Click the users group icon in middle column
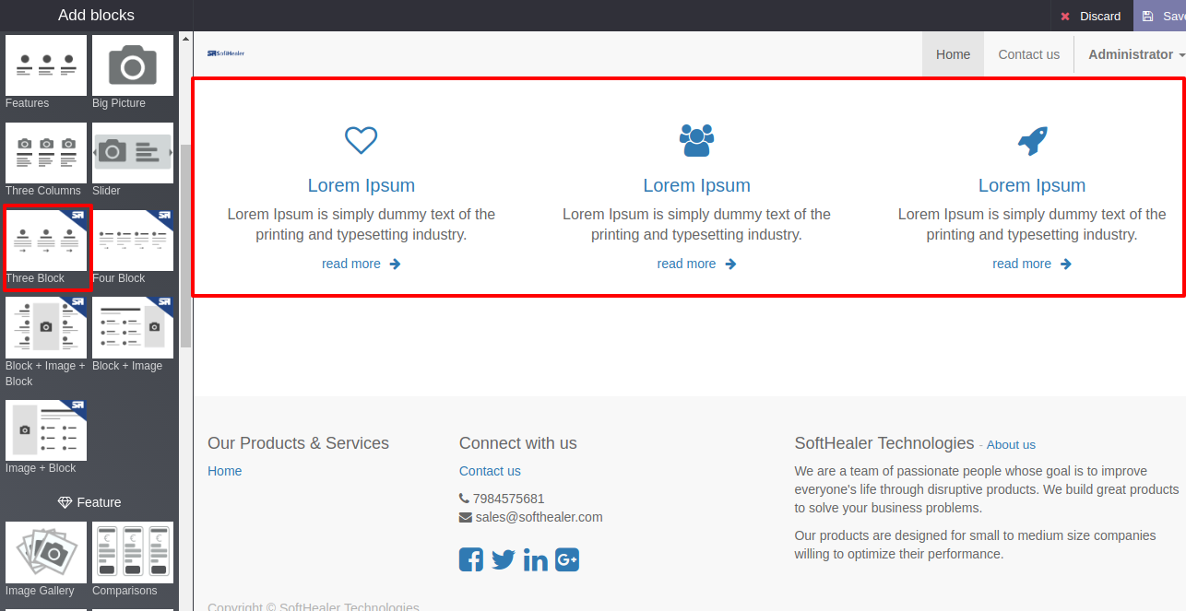The image size is (1186, 611). [696, 140]
